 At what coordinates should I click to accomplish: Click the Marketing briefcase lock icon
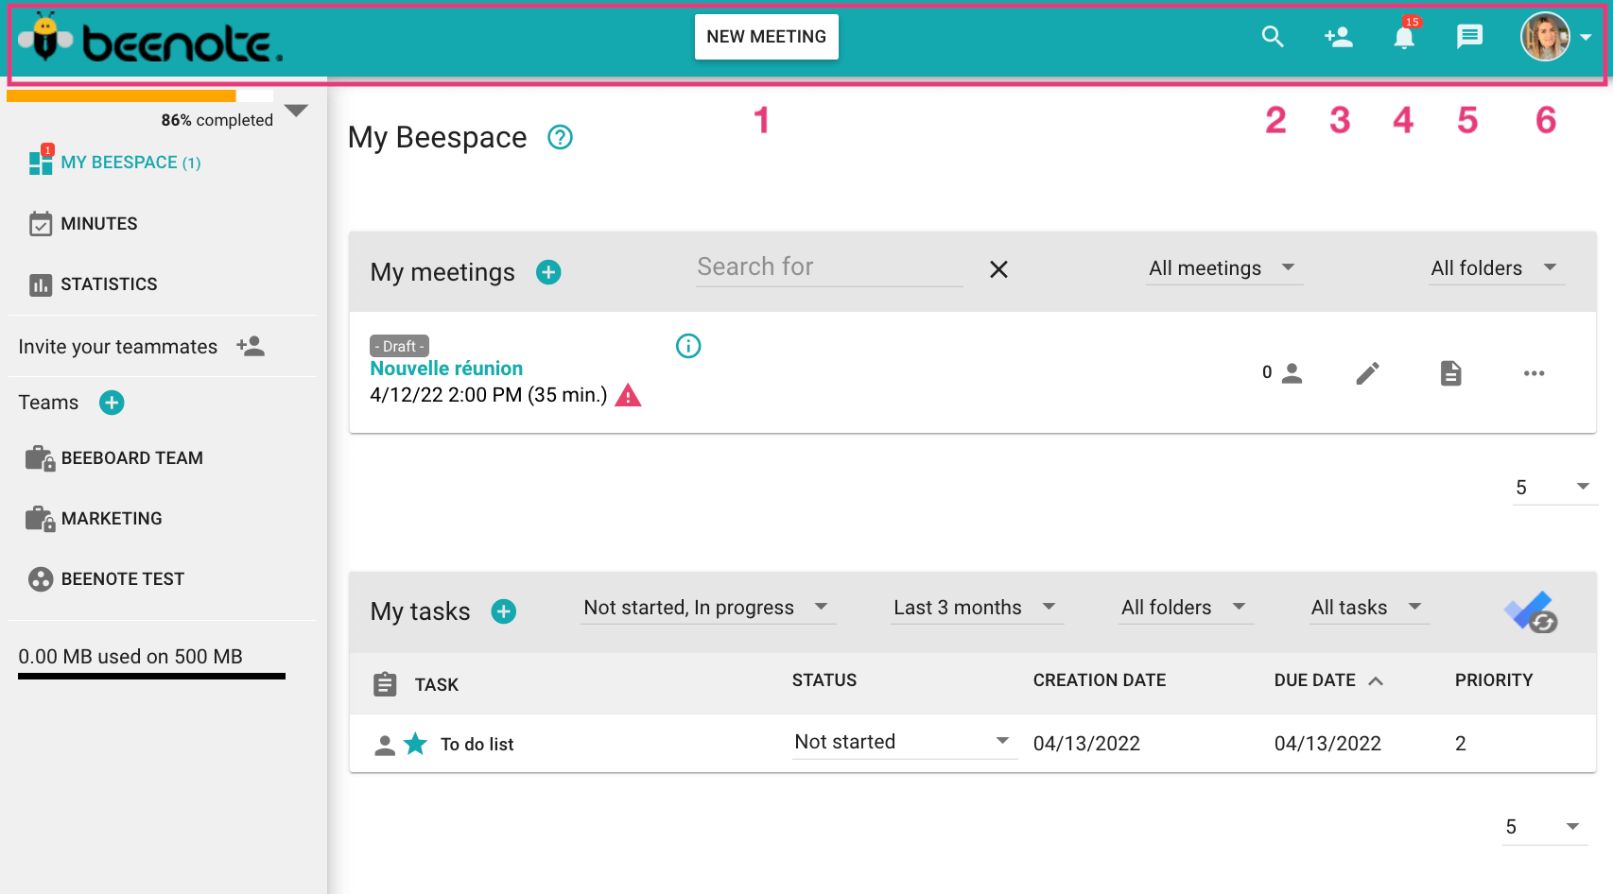41,519
